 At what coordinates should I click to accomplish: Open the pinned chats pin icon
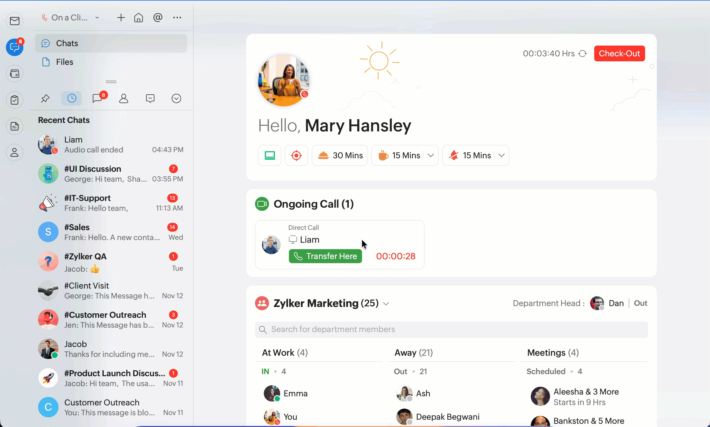[x=45, y=98]
